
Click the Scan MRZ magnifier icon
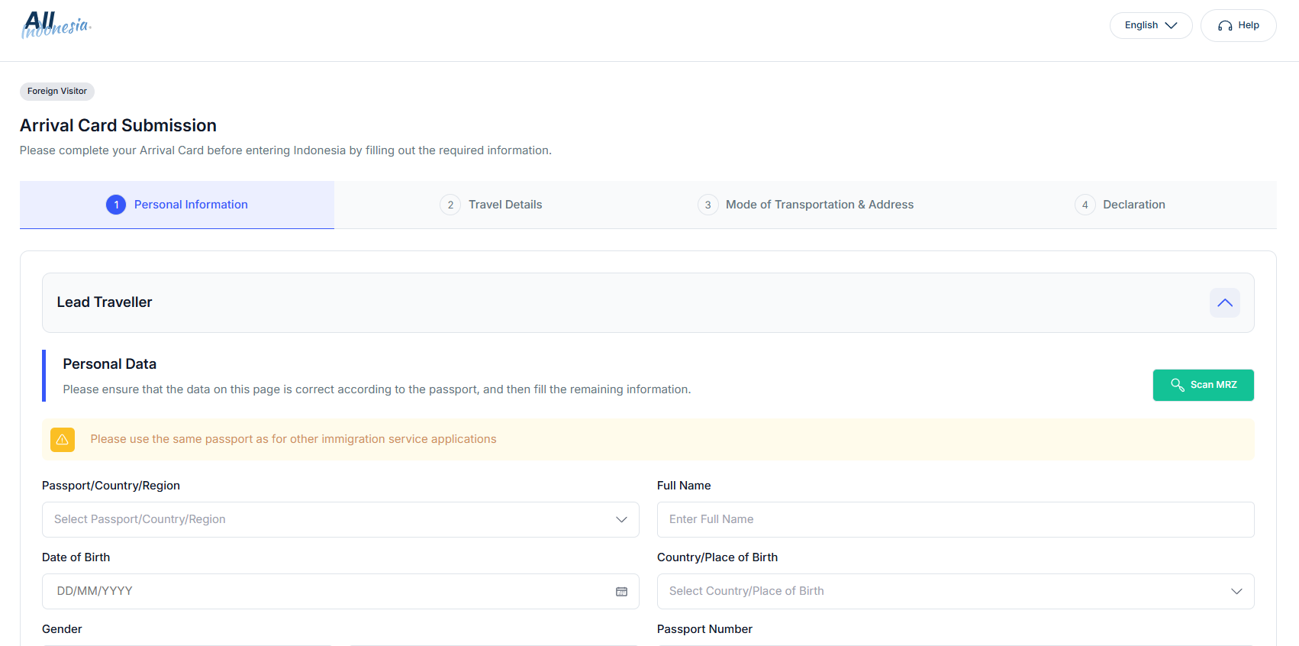tap(1178, 385)
